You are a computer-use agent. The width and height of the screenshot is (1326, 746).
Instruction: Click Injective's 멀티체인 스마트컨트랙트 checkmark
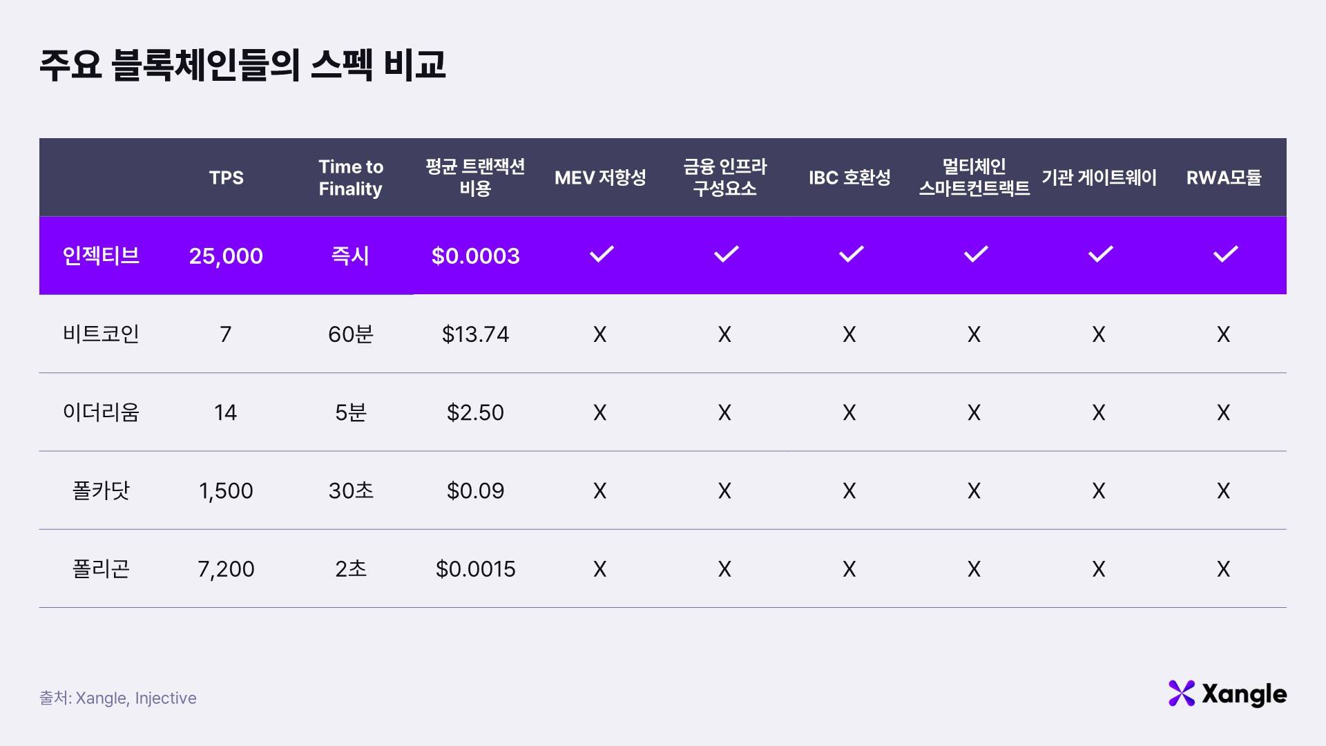tap(975, 254)
